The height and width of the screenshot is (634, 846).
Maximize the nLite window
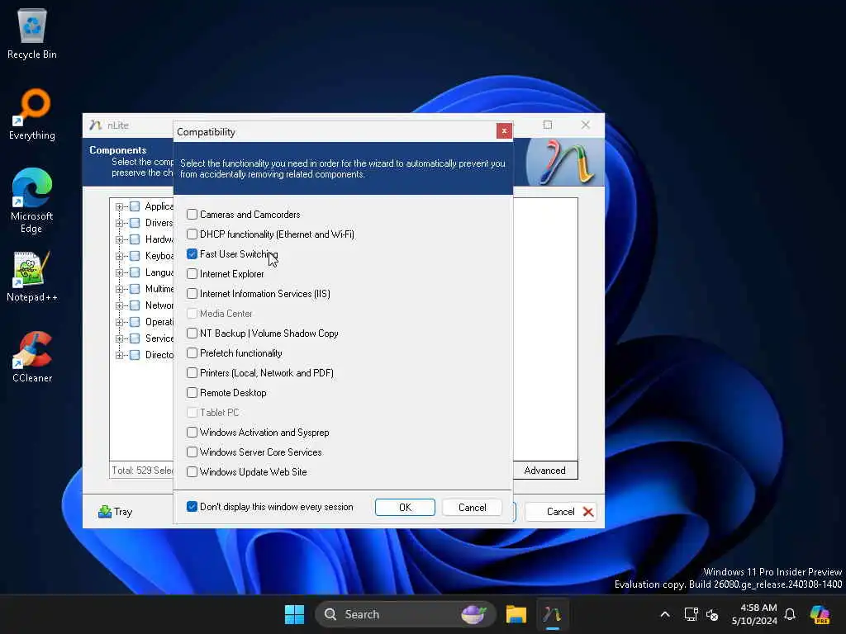click(548, 125)
